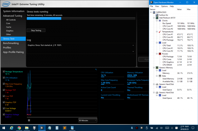The height and width of the screenshot is (131, 198).
Task: Collapse the CPU Load node
Action: tap(157, 43)
